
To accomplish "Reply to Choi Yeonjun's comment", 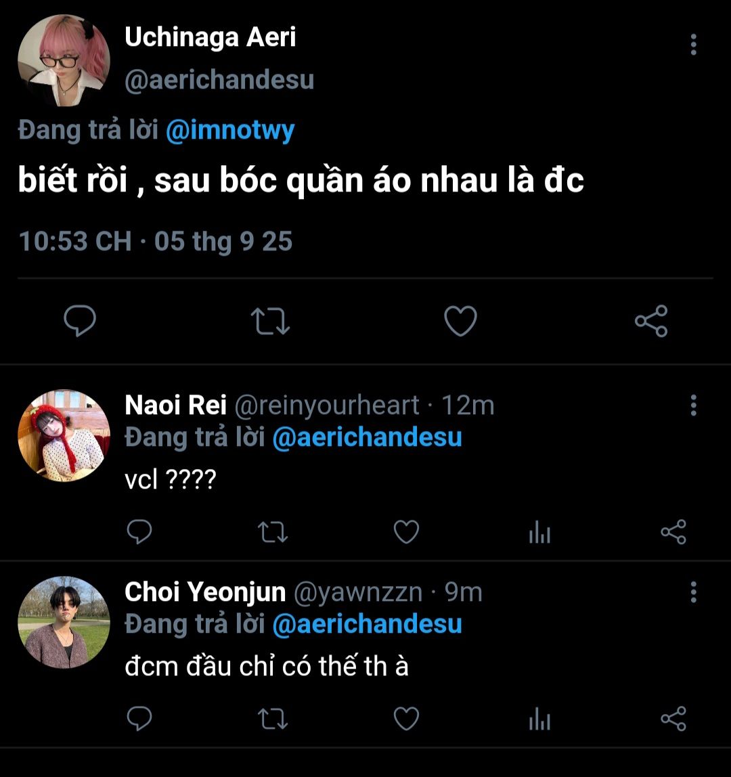I will click(x=139, y=719).
